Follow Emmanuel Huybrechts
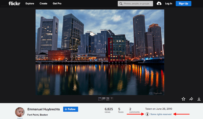203x119 pixels. pos(71,109)
